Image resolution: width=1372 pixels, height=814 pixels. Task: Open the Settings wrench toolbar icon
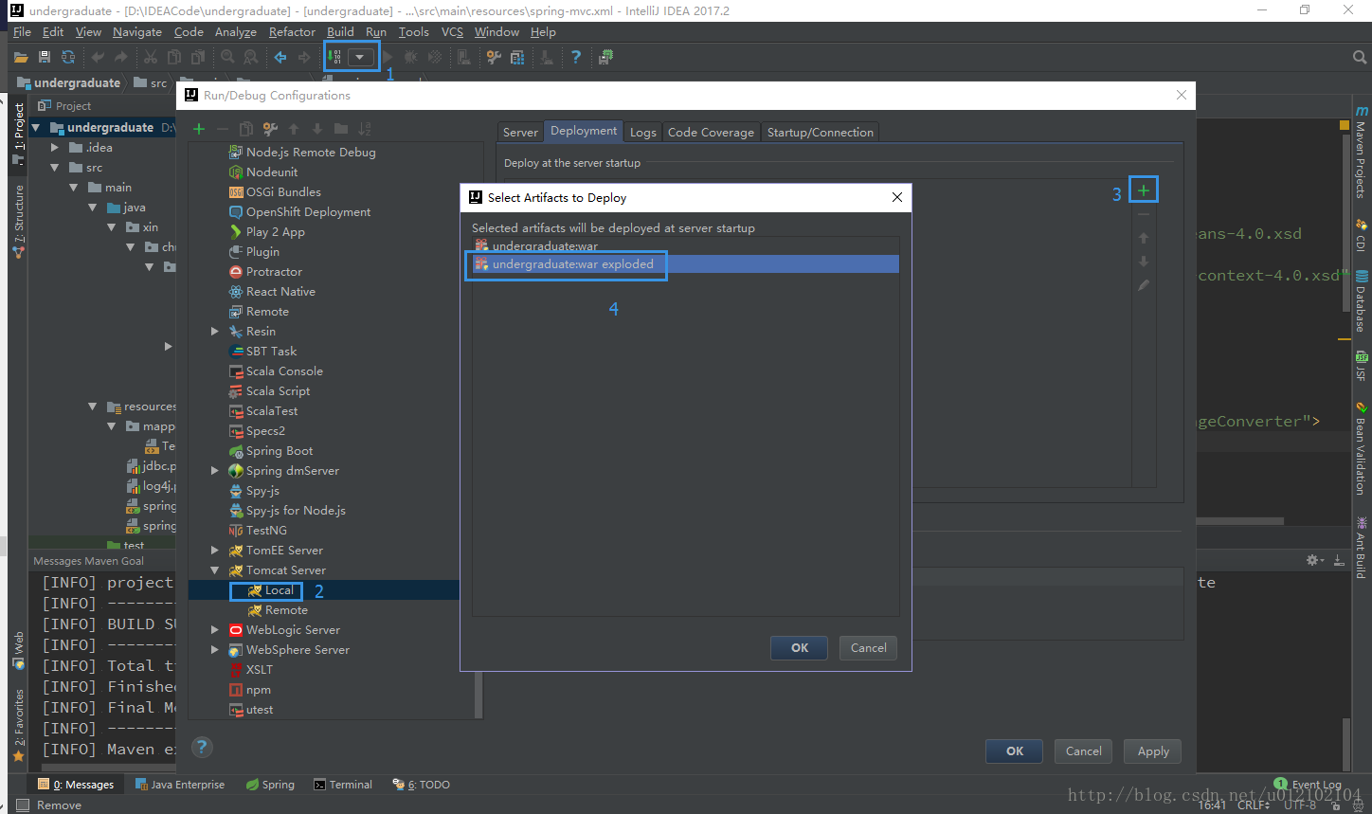(x=494, y=58)
